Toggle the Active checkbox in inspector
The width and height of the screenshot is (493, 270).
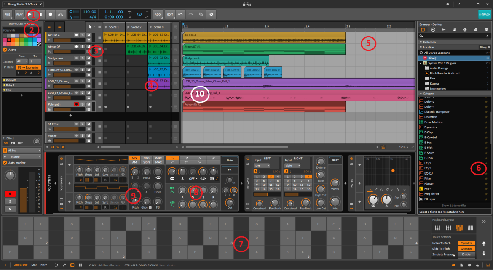(5, 50)
